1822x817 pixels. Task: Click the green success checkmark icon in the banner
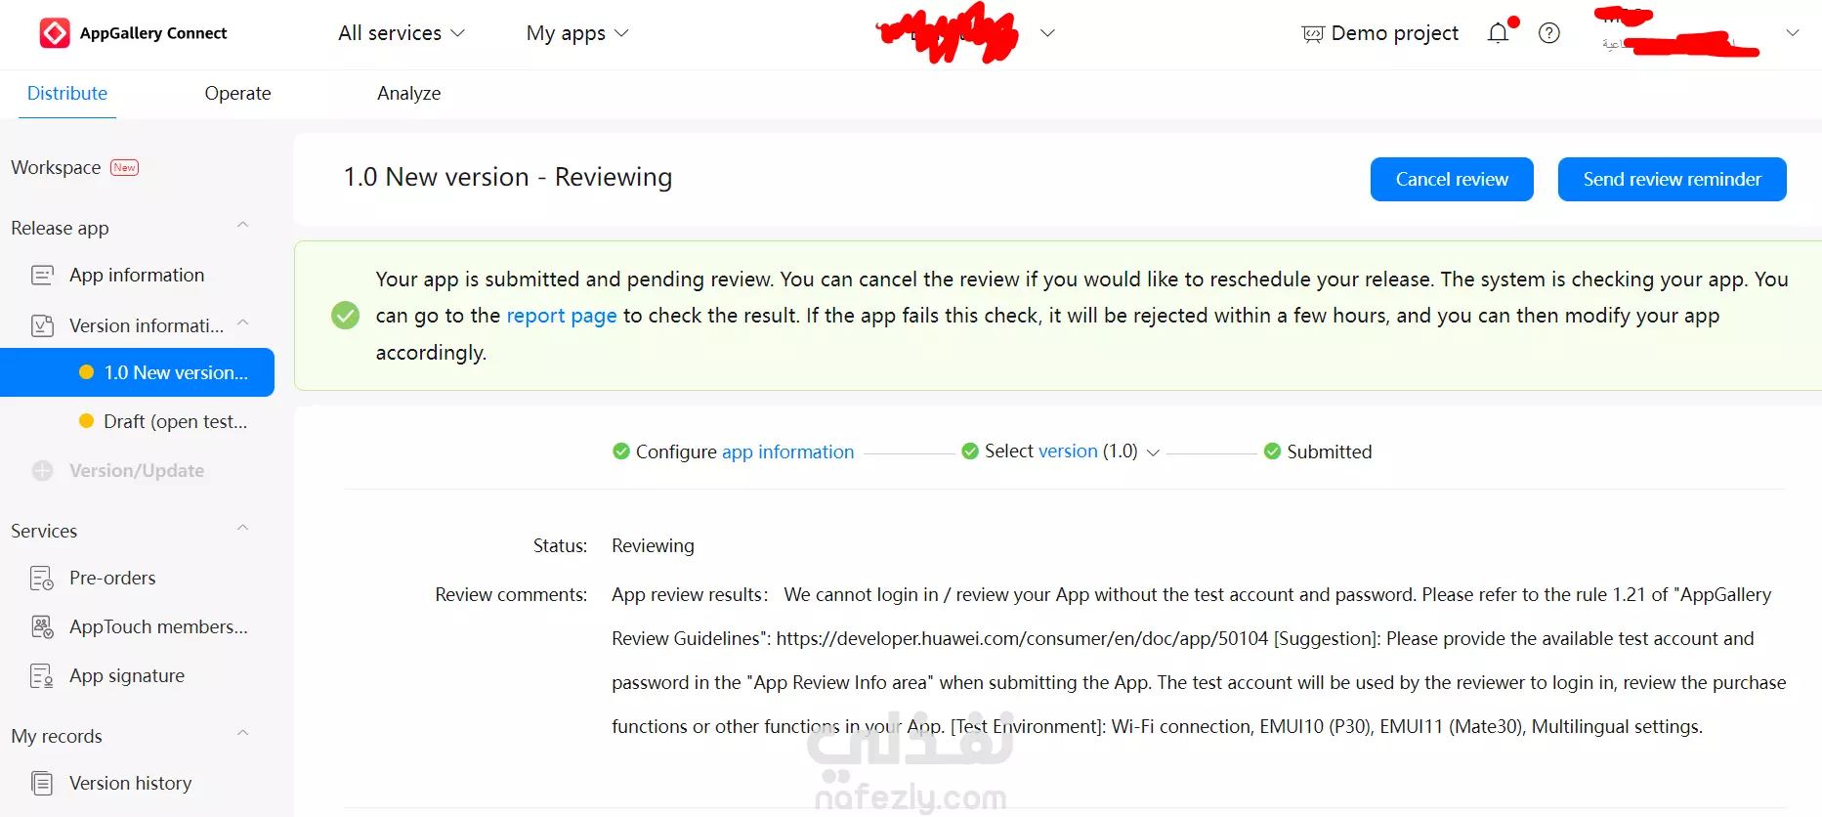345,316
